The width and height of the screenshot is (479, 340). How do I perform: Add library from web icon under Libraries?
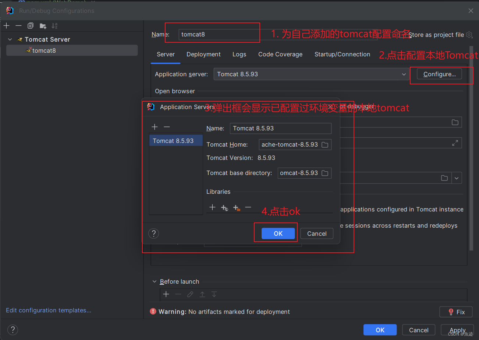224,208
